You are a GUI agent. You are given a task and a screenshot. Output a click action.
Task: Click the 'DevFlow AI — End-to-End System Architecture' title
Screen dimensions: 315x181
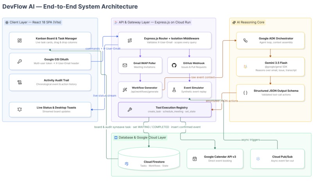70,6
